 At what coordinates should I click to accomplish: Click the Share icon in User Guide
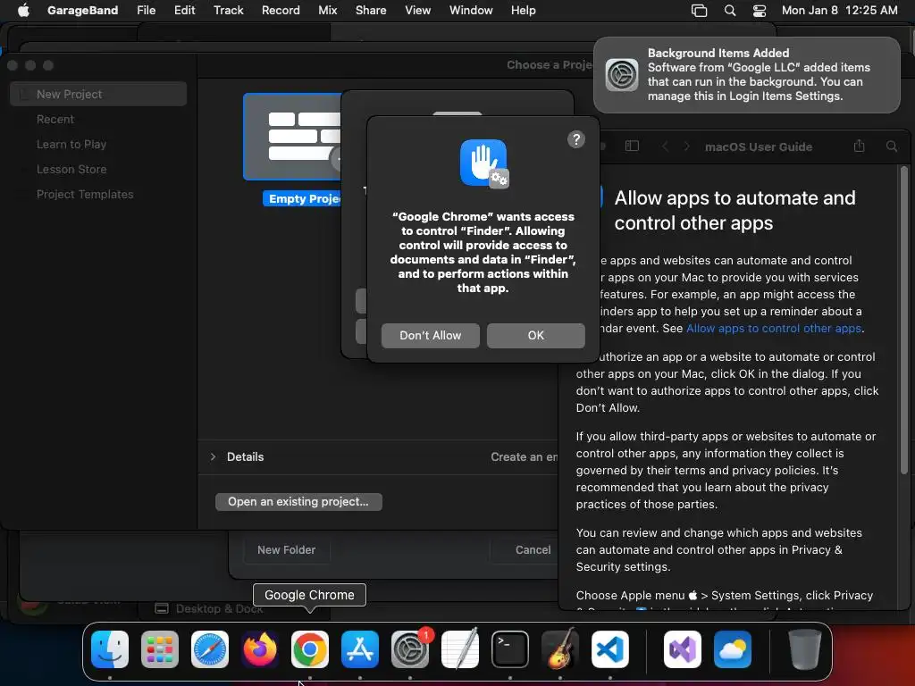pos(859,146)
